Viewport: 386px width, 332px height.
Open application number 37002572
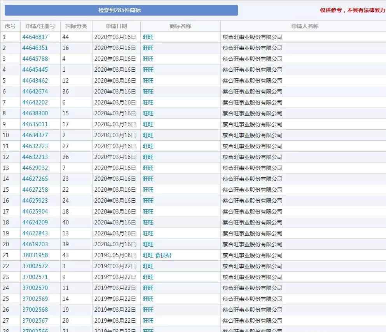(x=35, y=266)
